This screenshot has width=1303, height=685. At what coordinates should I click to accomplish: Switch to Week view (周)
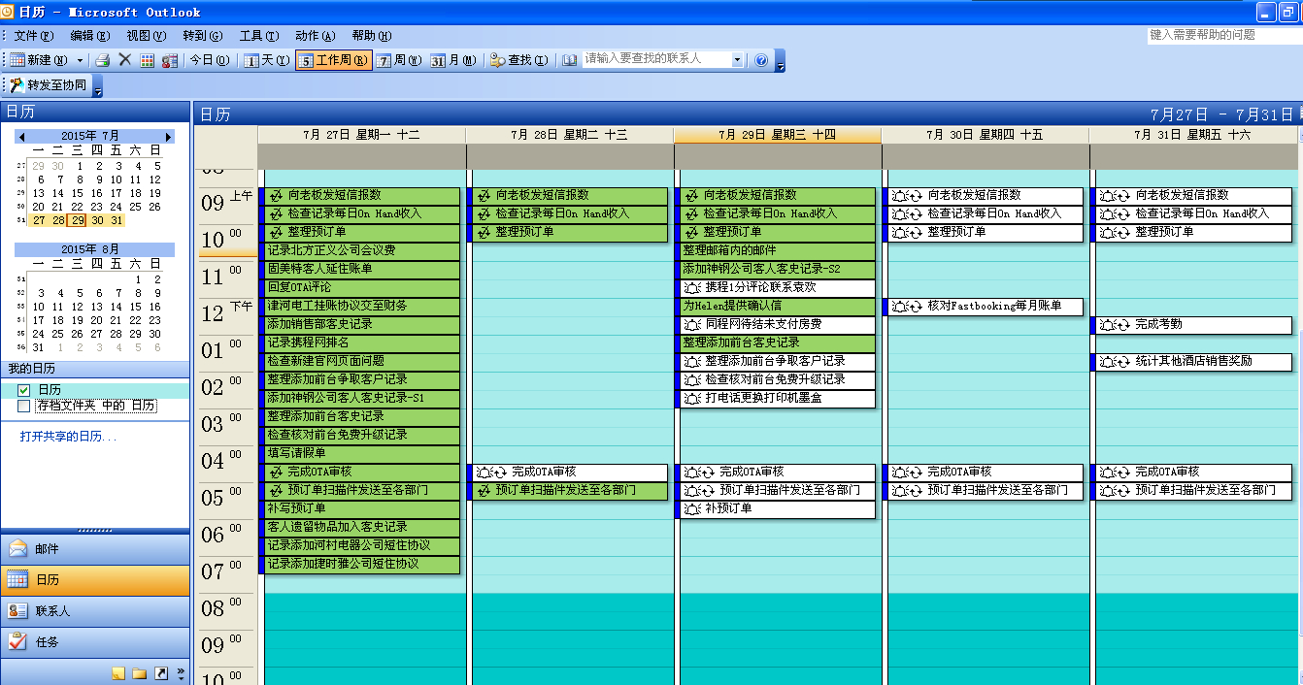(399, 60)
